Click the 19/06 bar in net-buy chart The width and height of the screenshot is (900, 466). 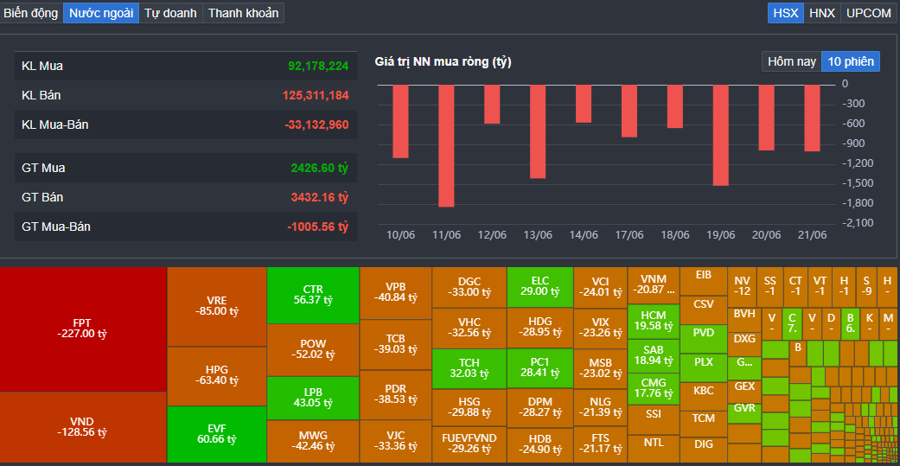721,135
